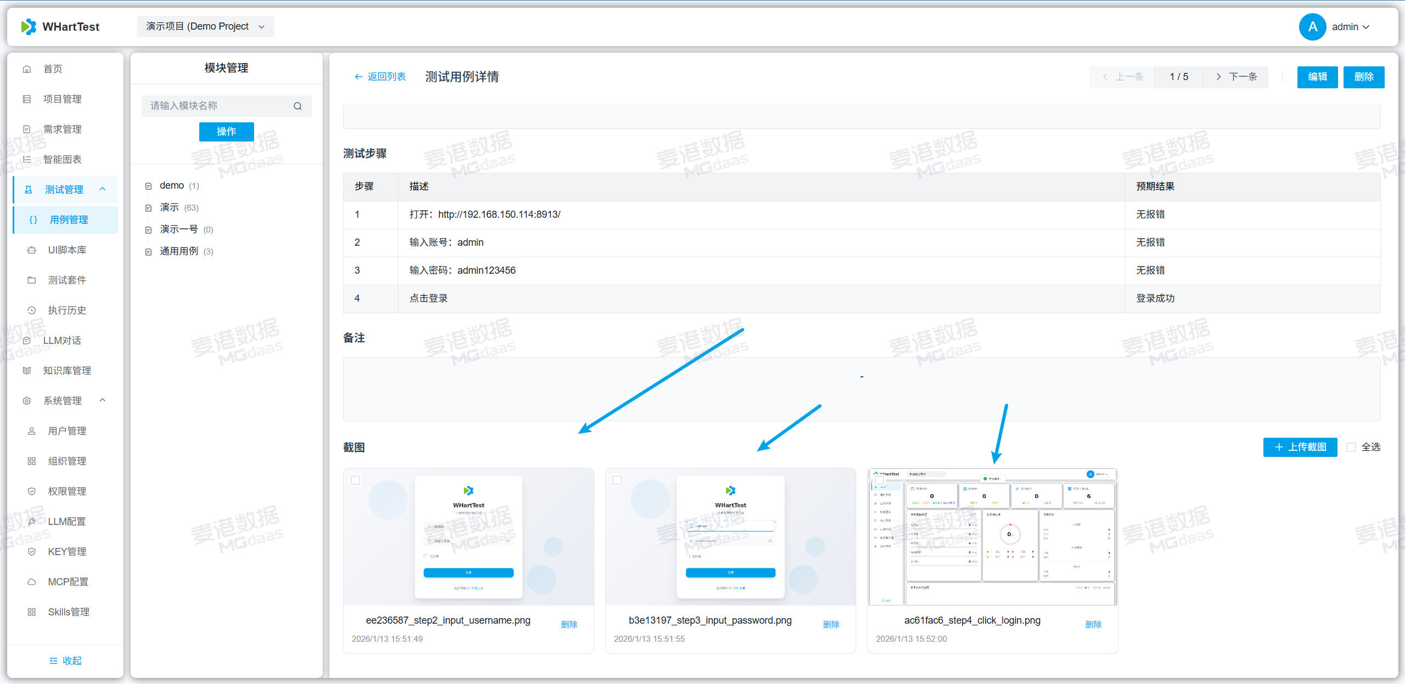Collapse the 系统管理 submenu arrow
The image size is (1405, 684).
coord(103,400)
